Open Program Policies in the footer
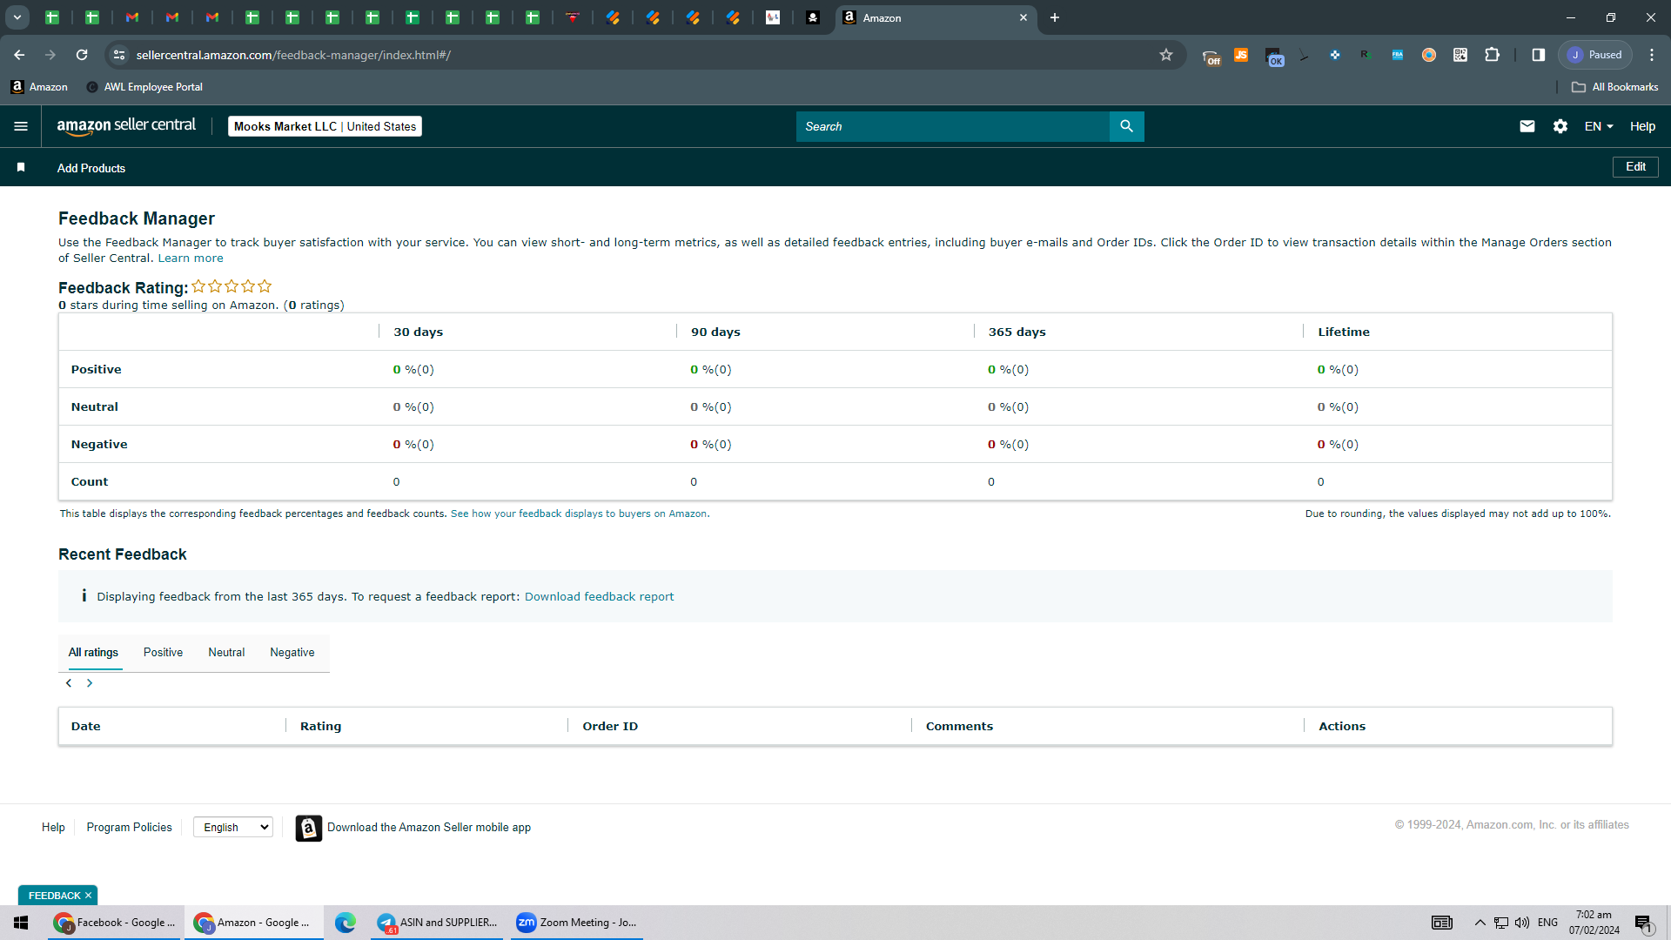The height and width of the screenshot is (940, 1671). (129, 828)
